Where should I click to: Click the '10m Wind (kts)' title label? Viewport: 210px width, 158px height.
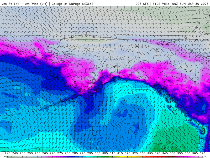tap(35, 4)
